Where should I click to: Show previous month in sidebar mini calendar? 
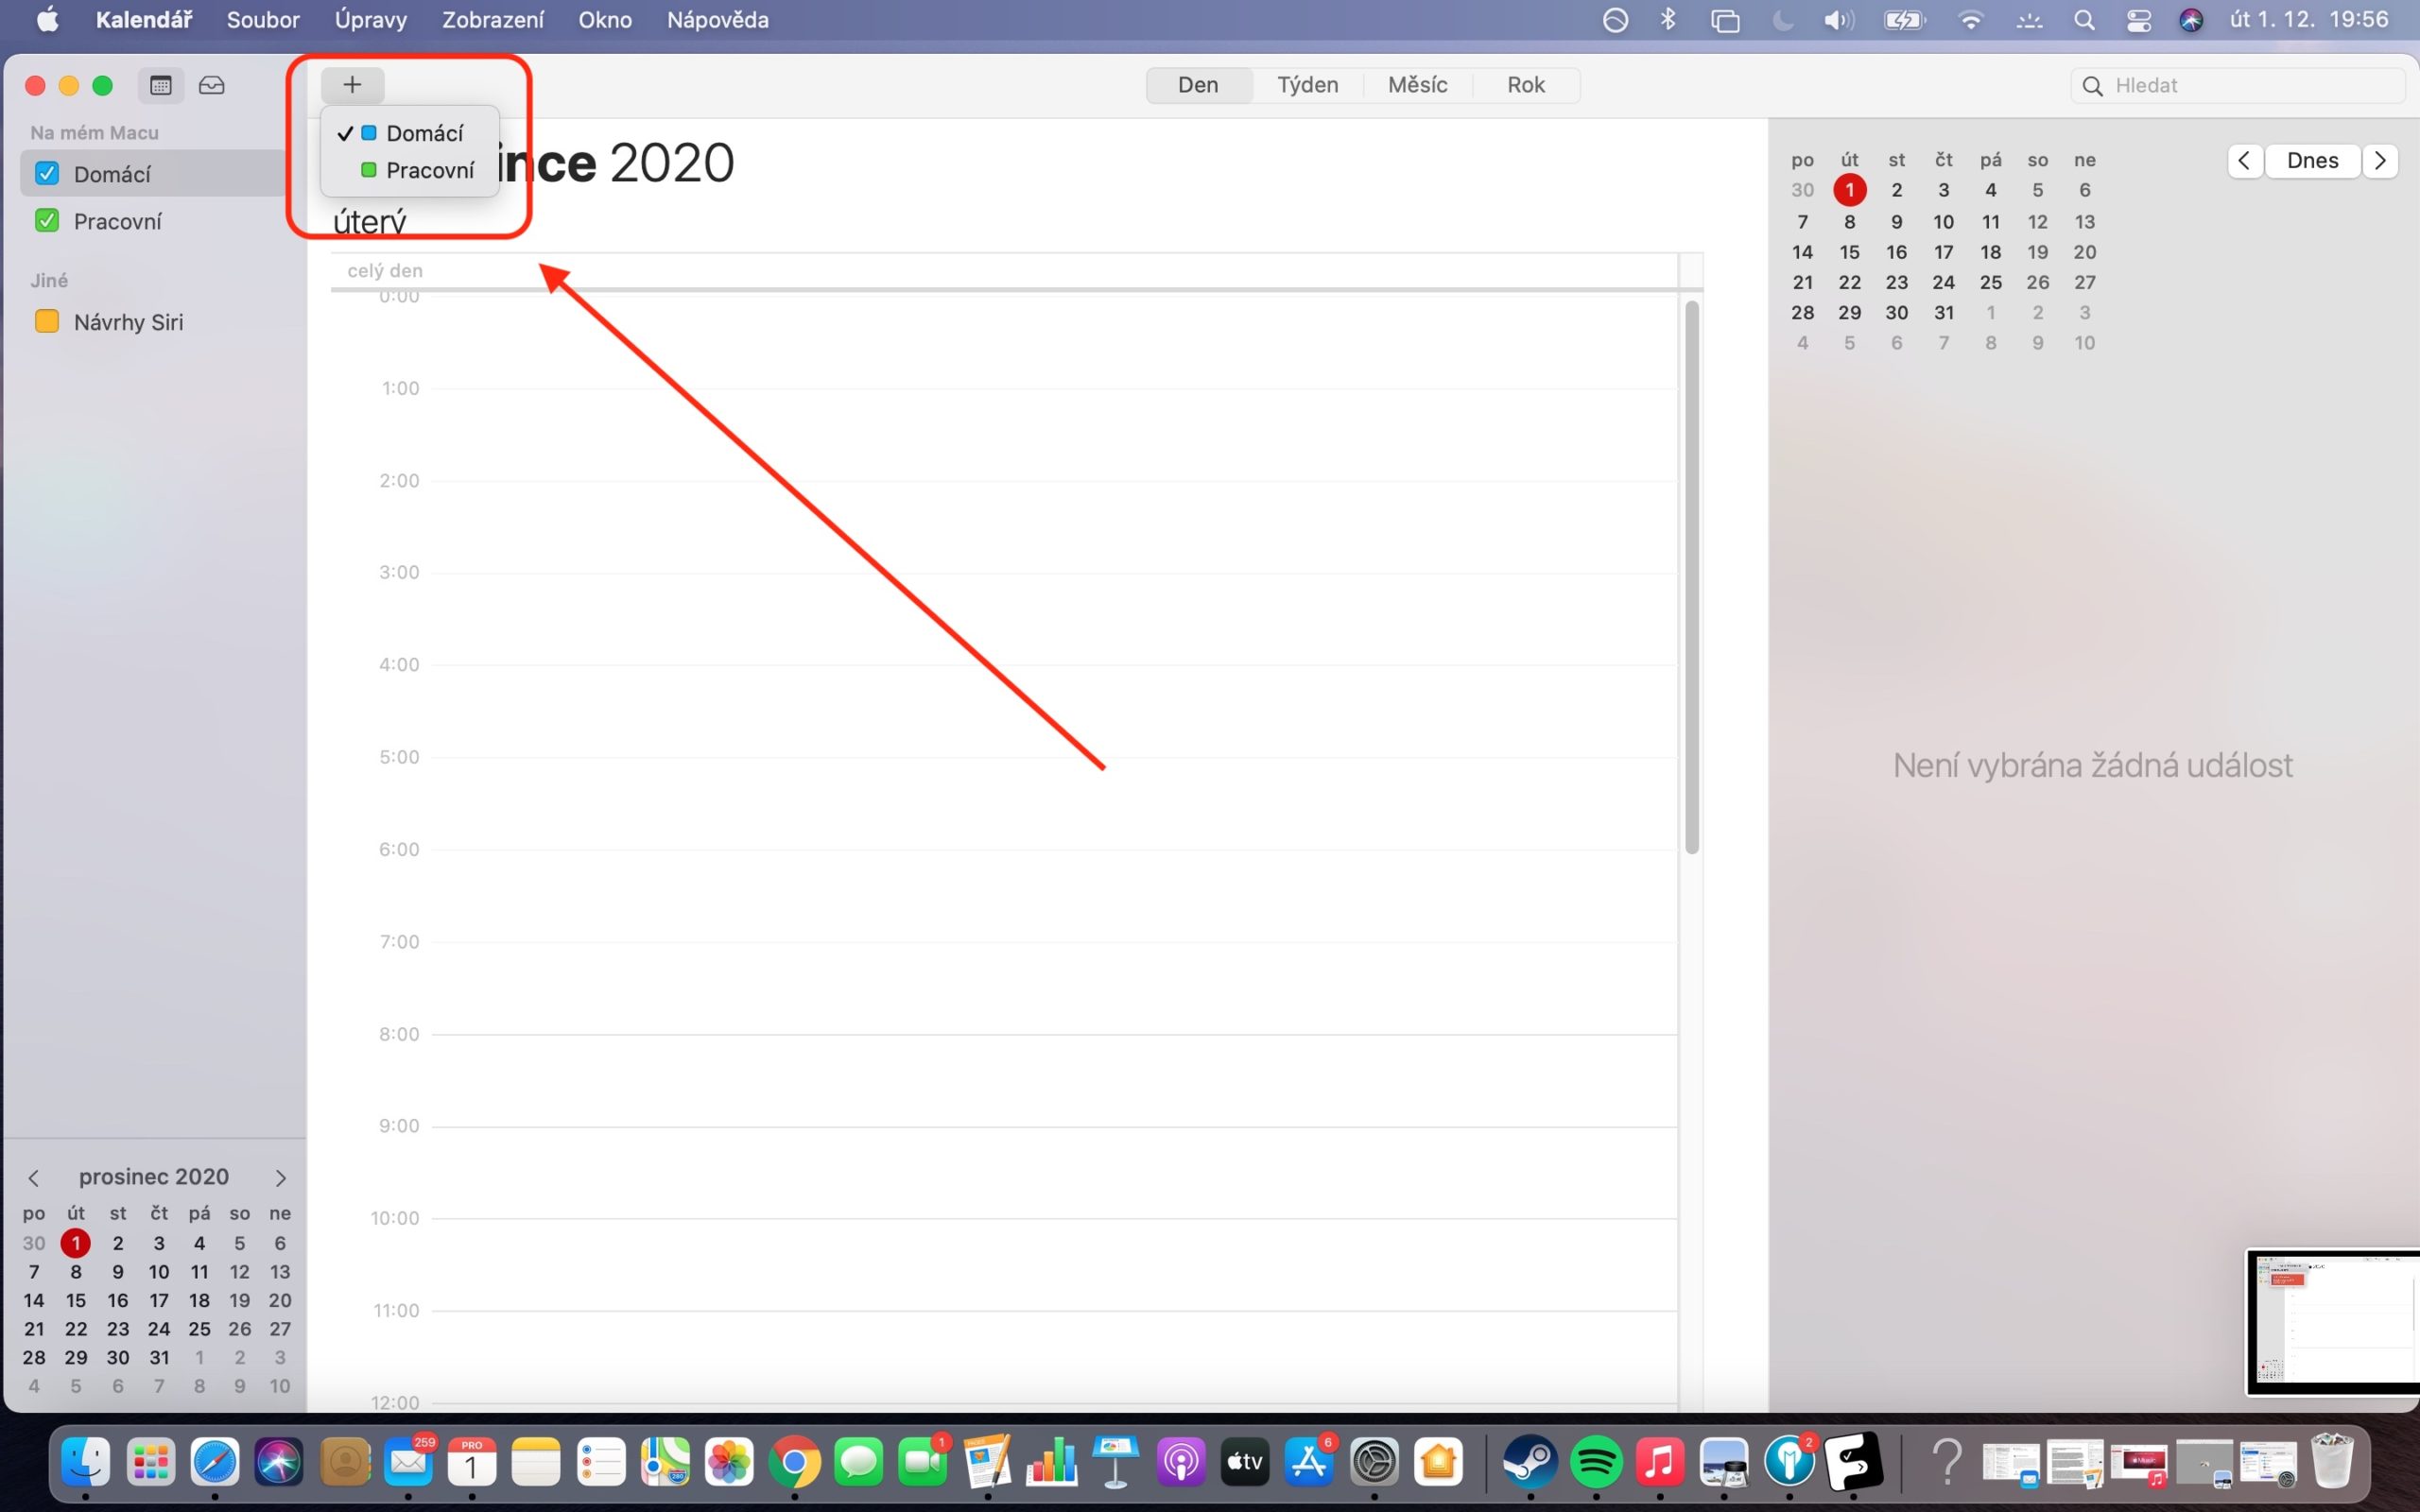pos(34,1178)
